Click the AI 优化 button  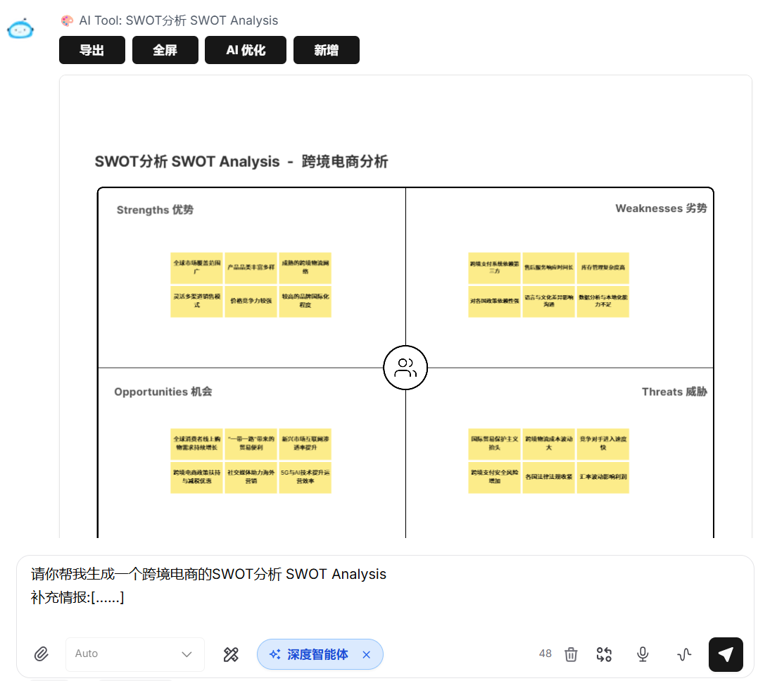point(246,50)
